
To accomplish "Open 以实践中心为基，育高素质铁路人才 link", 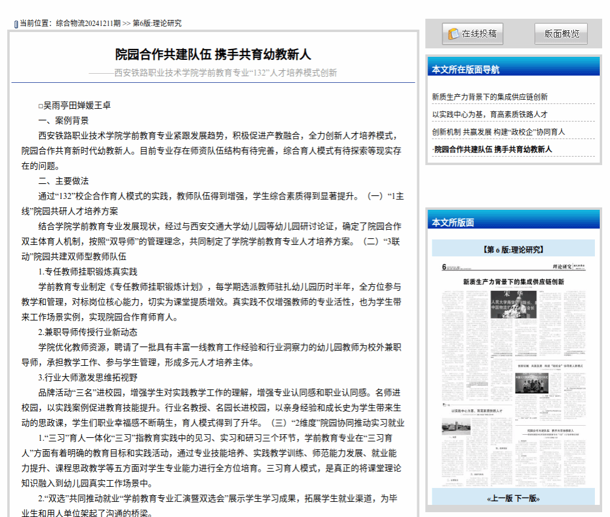I will coord(490,114).
